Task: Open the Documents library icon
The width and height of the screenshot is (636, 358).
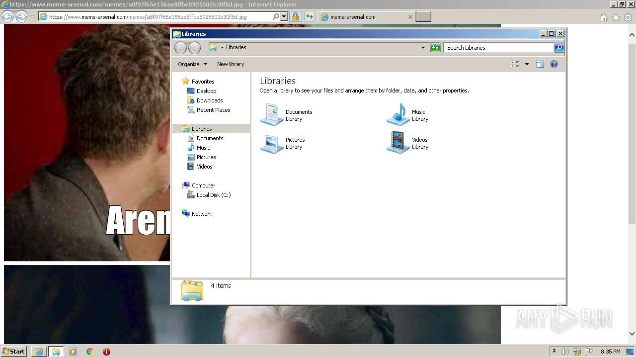Action: click(272, 115)
